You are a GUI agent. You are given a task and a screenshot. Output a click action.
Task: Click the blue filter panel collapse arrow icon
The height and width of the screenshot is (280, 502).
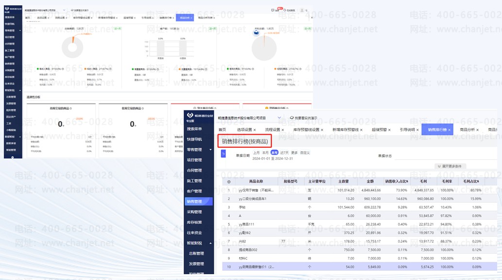(223, 154)
